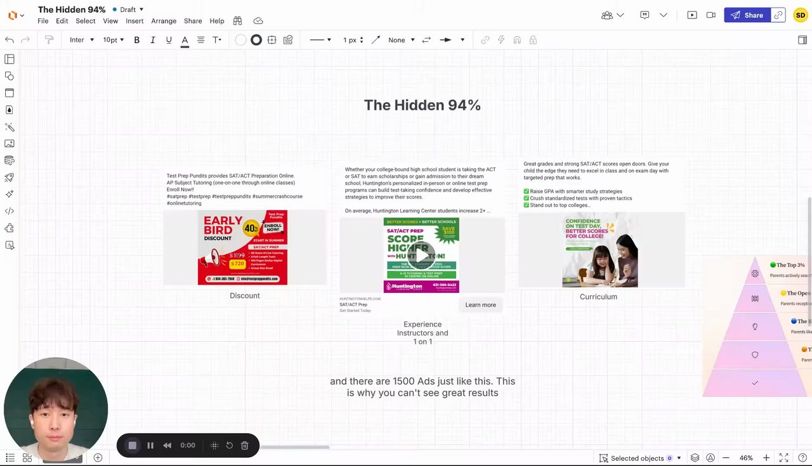Click the magnet icon in toolbar
Screen dimensions: 812x466
click(x=517, y=40)
